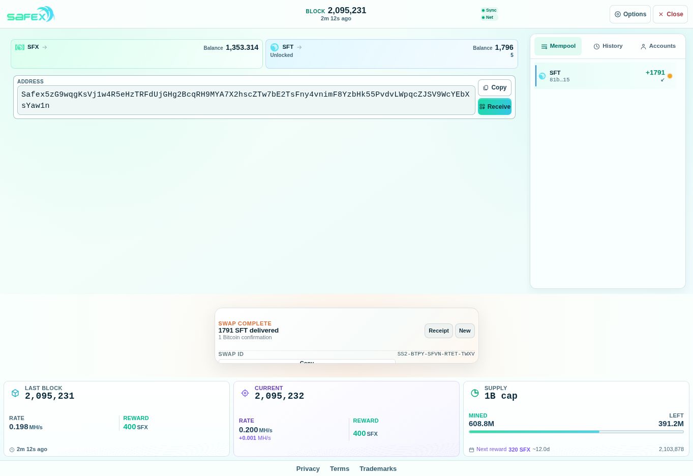Copy the wallet address
The height and width of the screenshot is (476, 693).
(495, 87)
